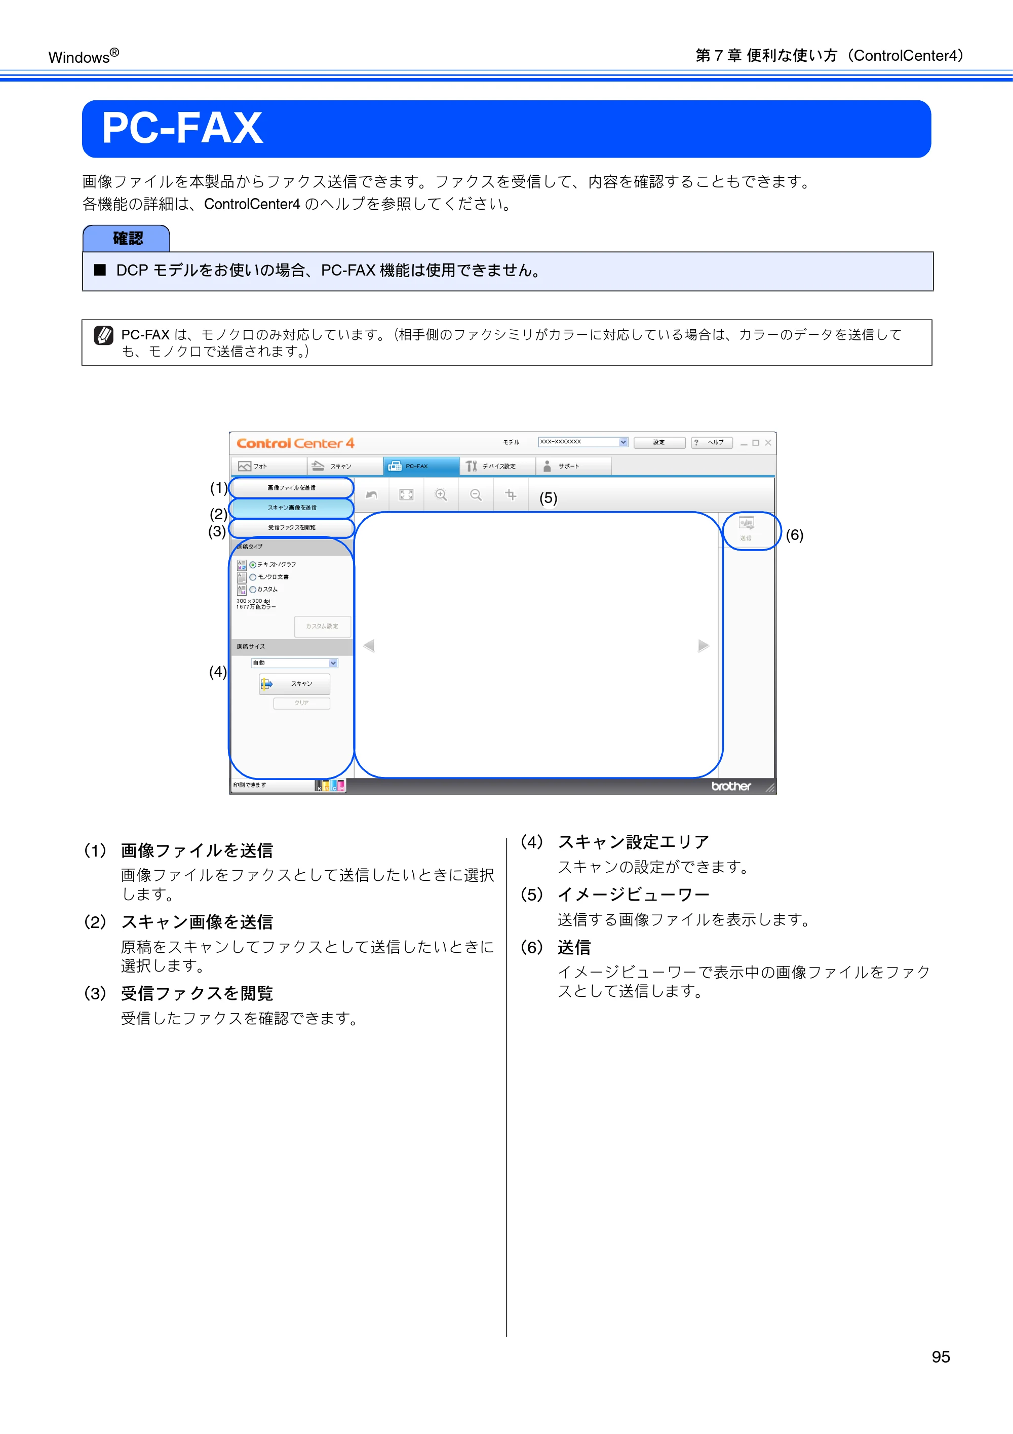Click the brother logo in status bar
The width and height of the screenshot is (1013, 1434).
coord(731,786)
